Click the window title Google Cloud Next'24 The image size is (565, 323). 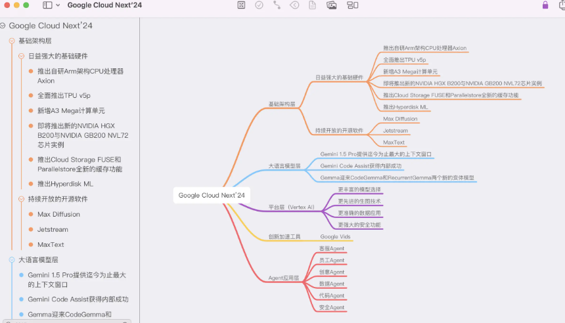[104, 5]
